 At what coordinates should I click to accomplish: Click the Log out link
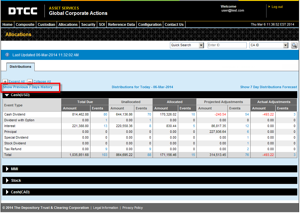tap(277, 7)
